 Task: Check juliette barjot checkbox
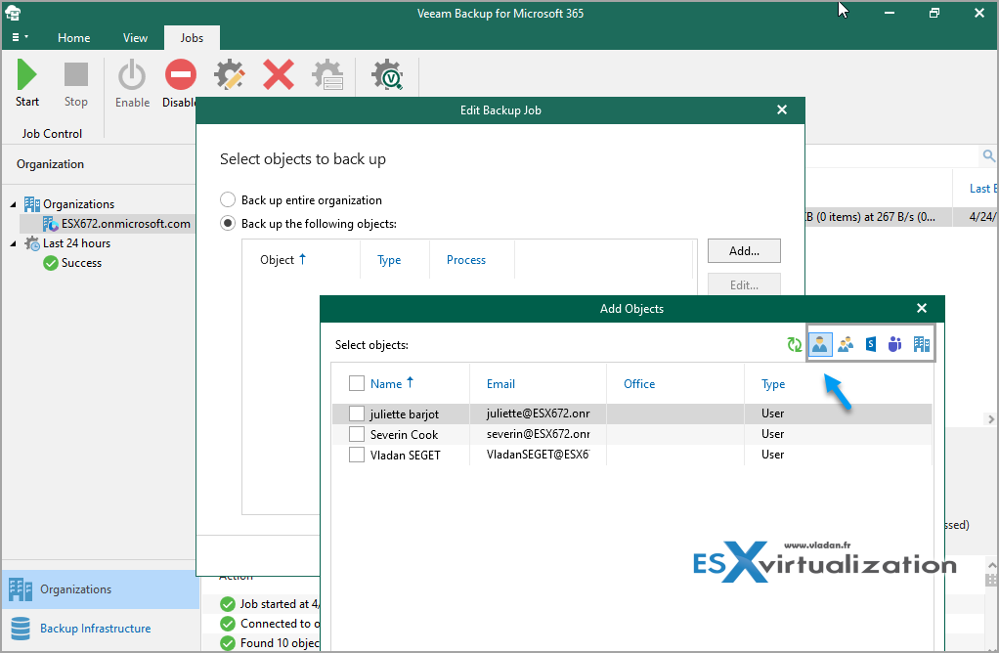click(357, 414)
